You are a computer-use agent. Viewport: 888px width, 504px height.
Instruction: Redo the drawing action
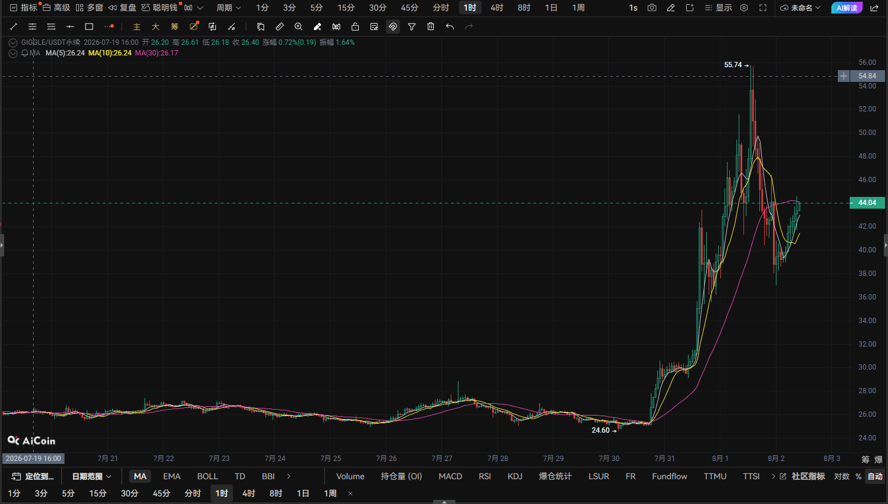[x=468, y=27]
